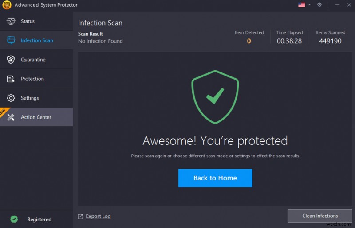Open Settings from the sidebar
The width and height of the screenshot is (355, 228).
(36, 98)
